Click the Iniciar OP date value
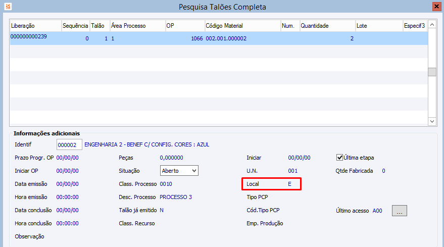Image resolution: width=444 pixels, height=247 pixels. click(67, 171)
